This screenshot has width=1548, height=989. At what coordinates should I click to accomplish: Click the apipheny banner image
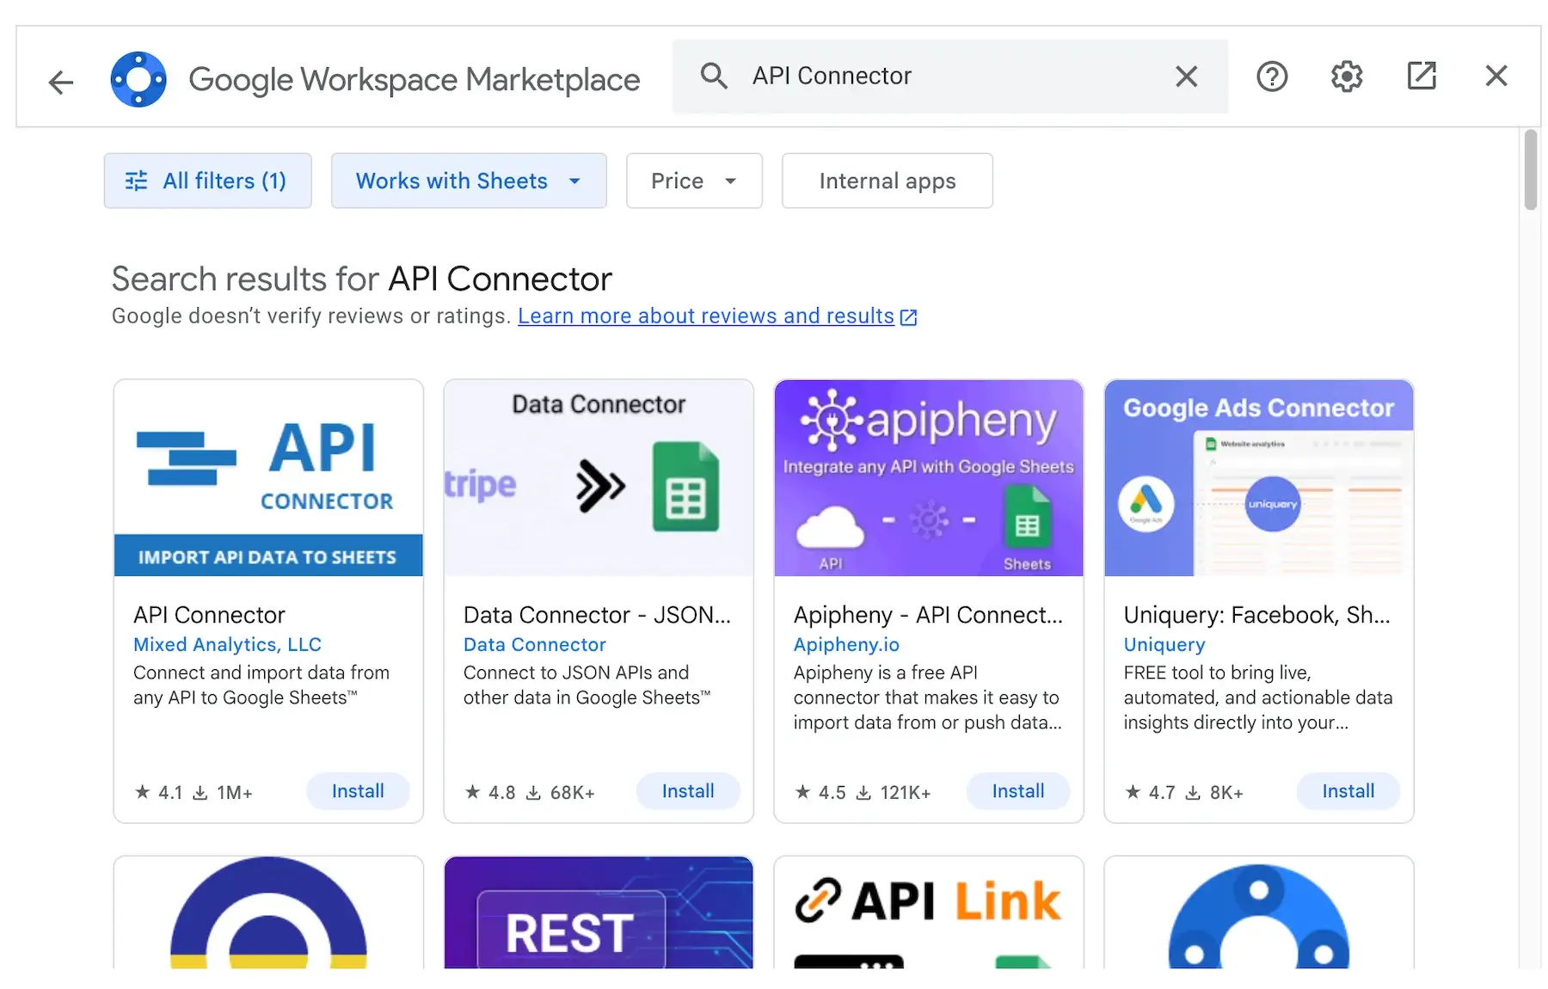929,478
